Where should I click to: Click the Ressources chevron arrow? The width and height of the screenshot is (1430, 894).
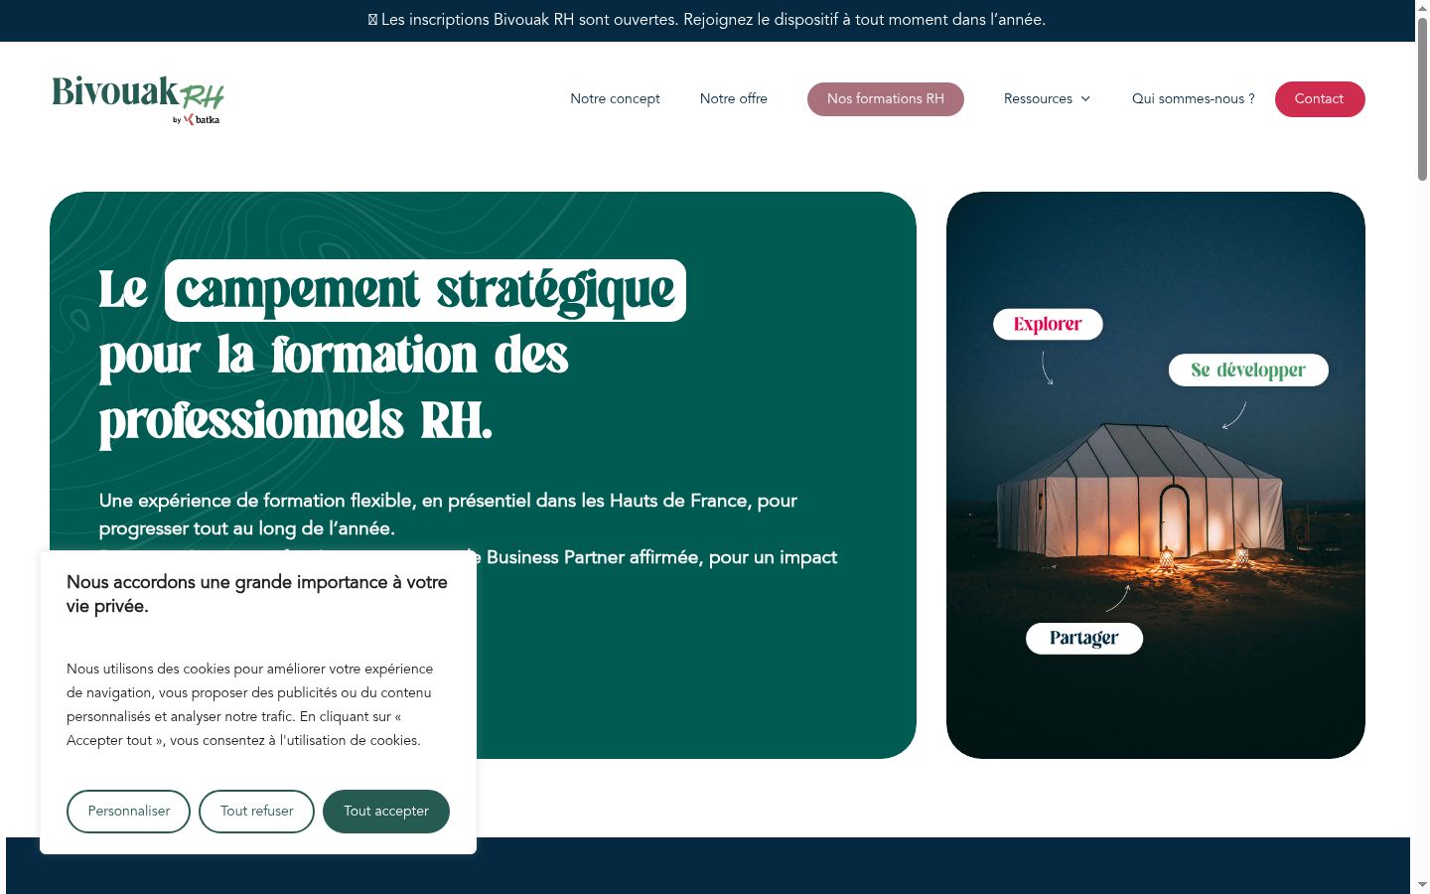[1085, 99]
